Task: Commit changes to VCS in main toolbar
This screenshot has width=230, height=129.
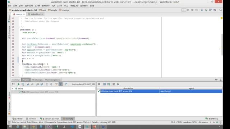Action: click(x=206, y=10)
